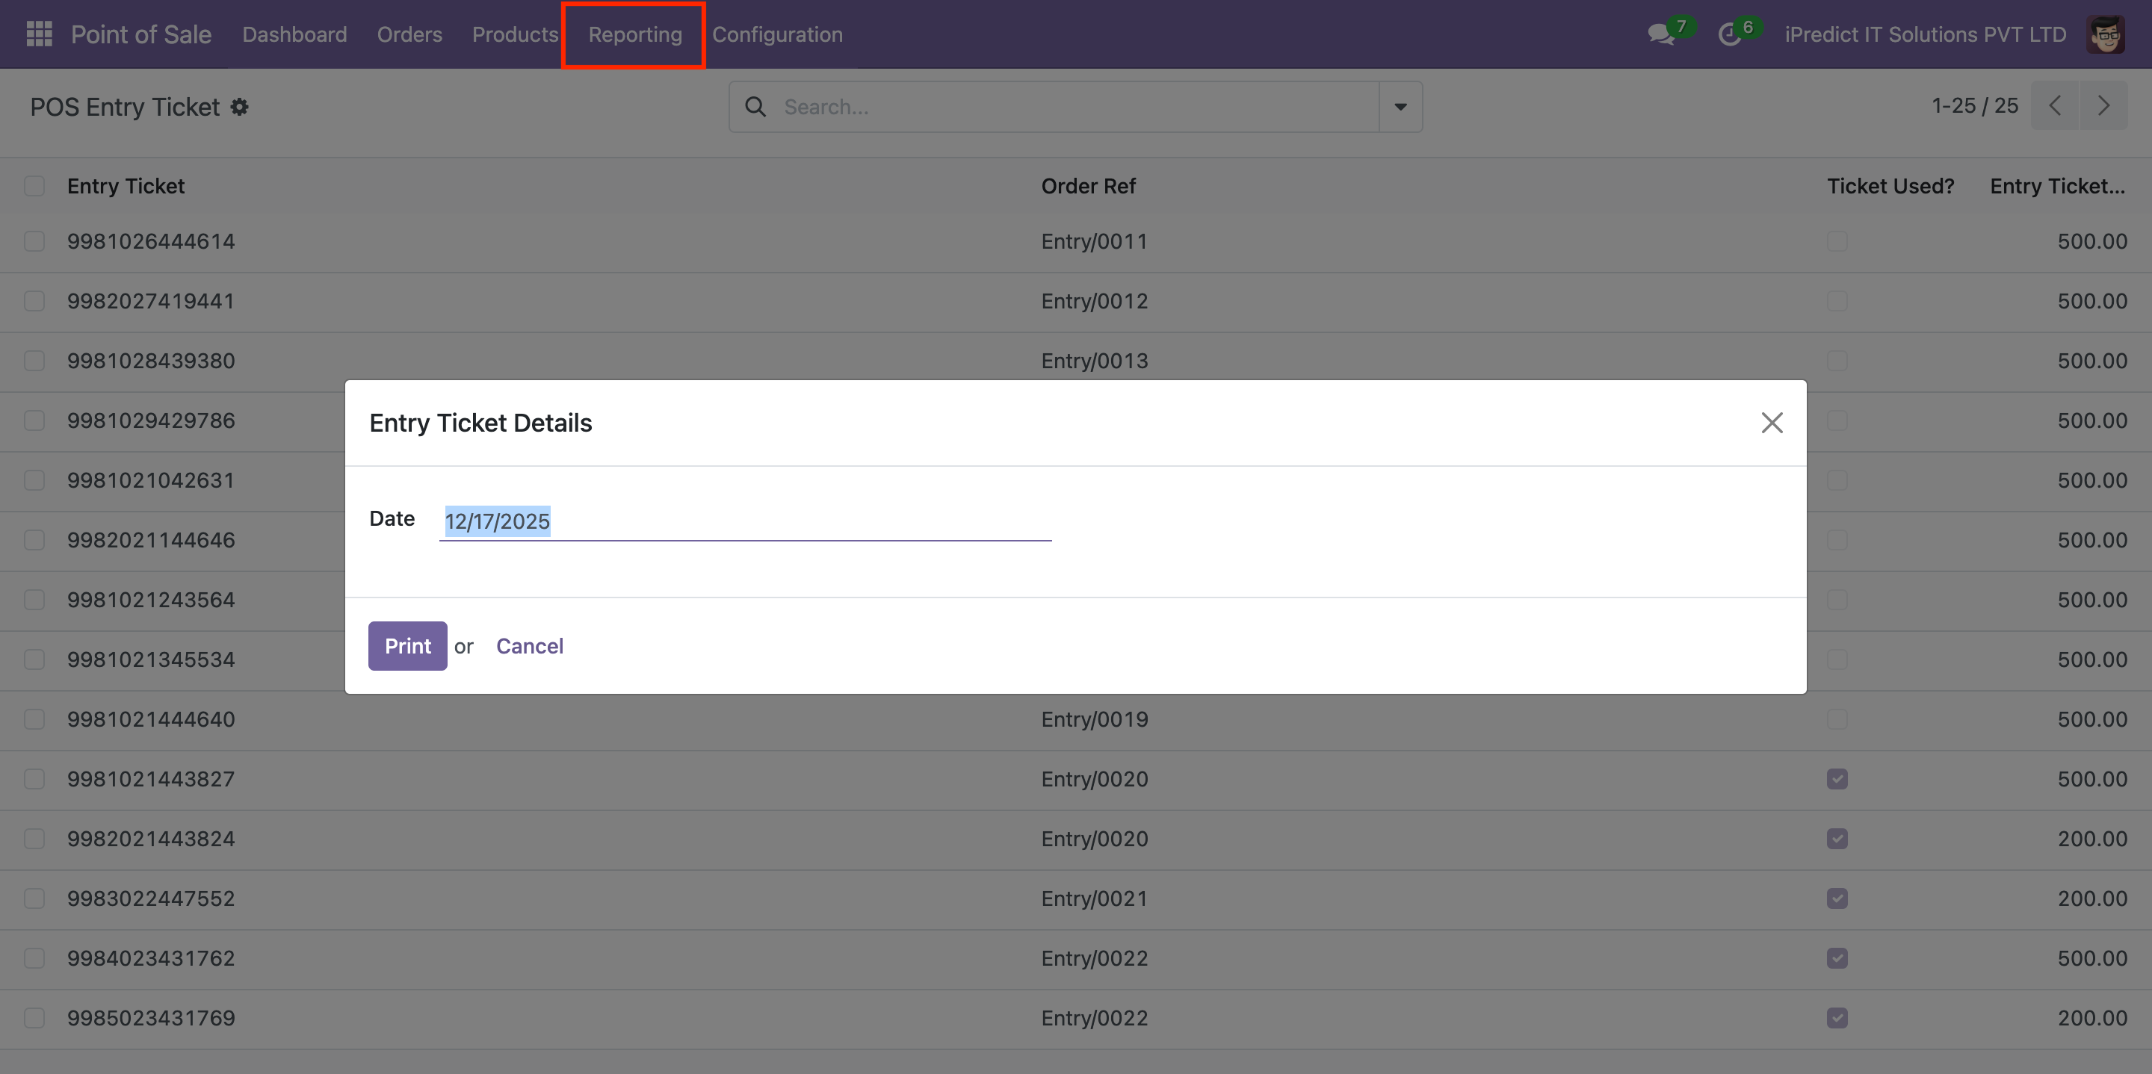Image resolution: width=2152 pixels, height=1074 pixels.
Task: Open the activities clock icon
Action: click(x=1729, y=34)
